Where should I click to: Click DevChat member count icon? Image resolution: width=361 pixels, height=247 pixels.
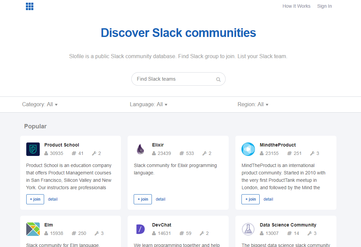coord(154,233)
